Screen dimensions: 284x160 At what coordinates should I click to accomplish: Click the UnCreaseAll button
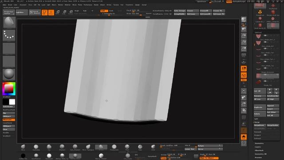click(206, 14)
